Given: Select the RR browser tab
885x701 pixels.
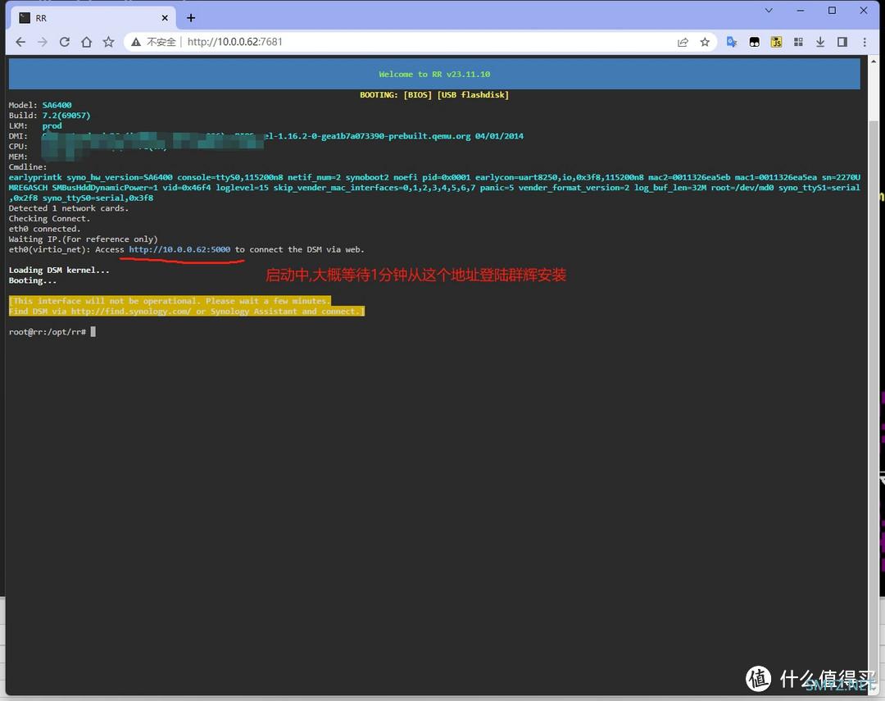Looking at the screenshot, I should click(x=93, y=18).
